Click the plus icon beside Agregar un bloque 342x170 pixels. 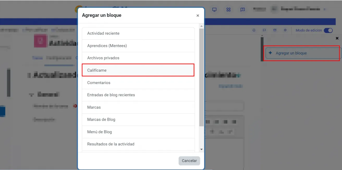click(270, 53)
